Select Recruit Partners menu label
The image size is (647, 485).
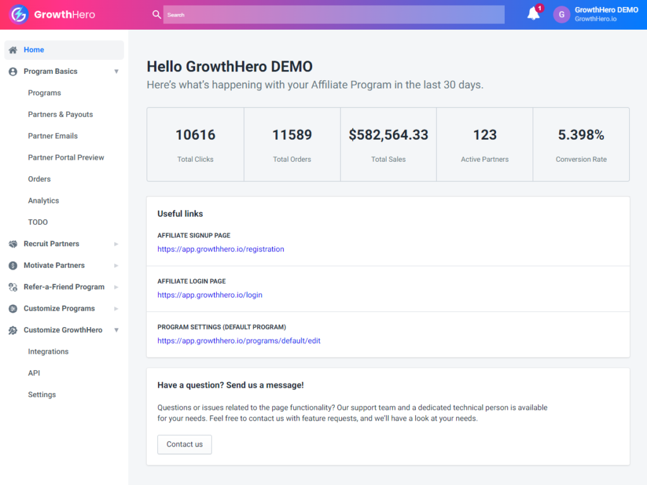(x=51, y=244)
